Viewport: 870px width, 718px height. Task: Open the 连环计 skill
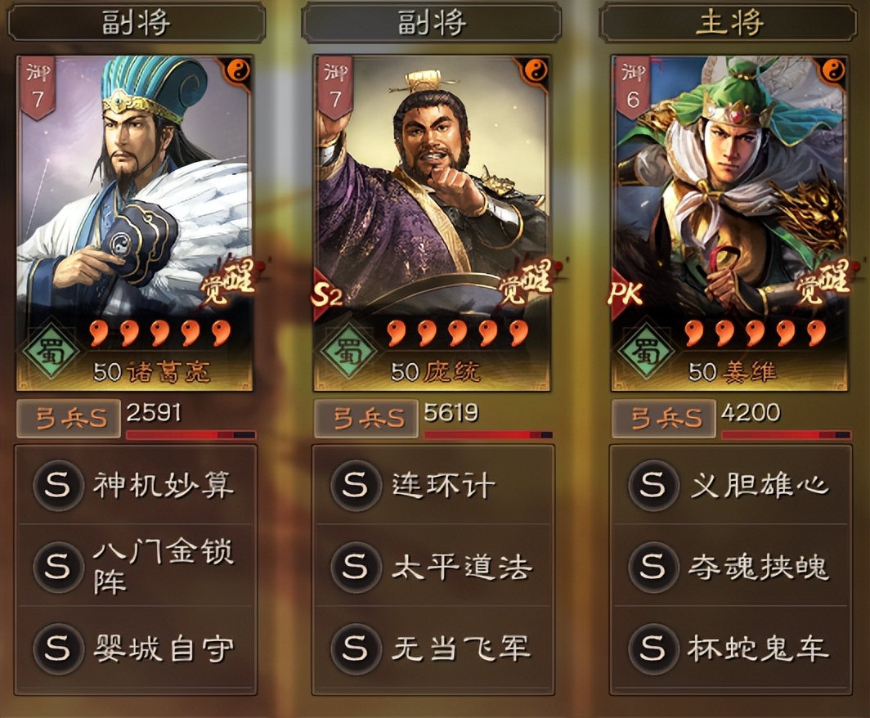point(433,484)
